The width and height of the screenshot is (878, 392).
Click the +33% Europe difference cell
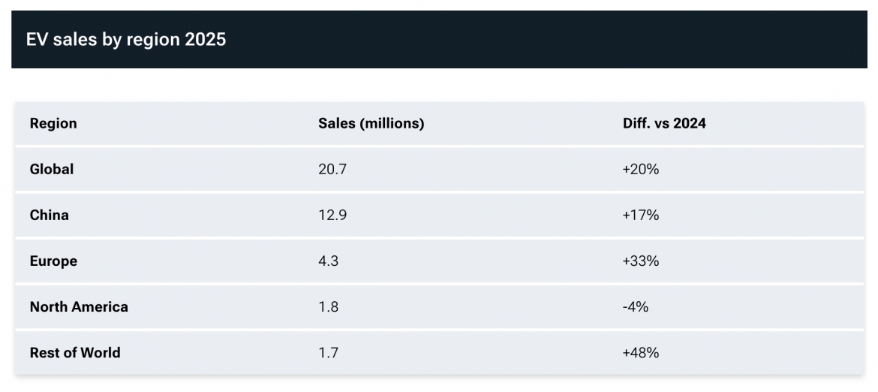(x=641, y=261)
